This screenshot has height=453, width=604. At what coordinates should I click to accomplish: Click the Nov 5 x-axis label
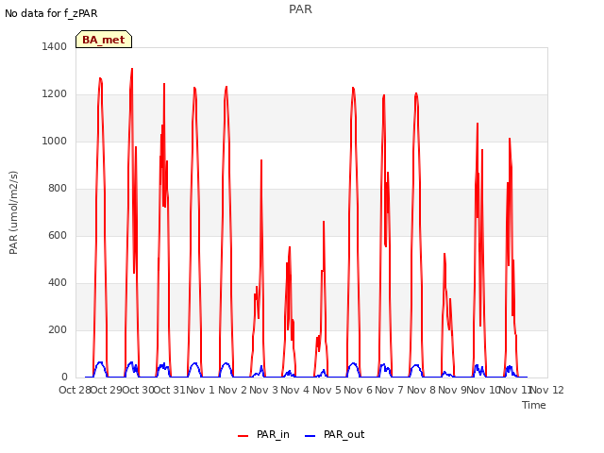click(x=327, y=390)
